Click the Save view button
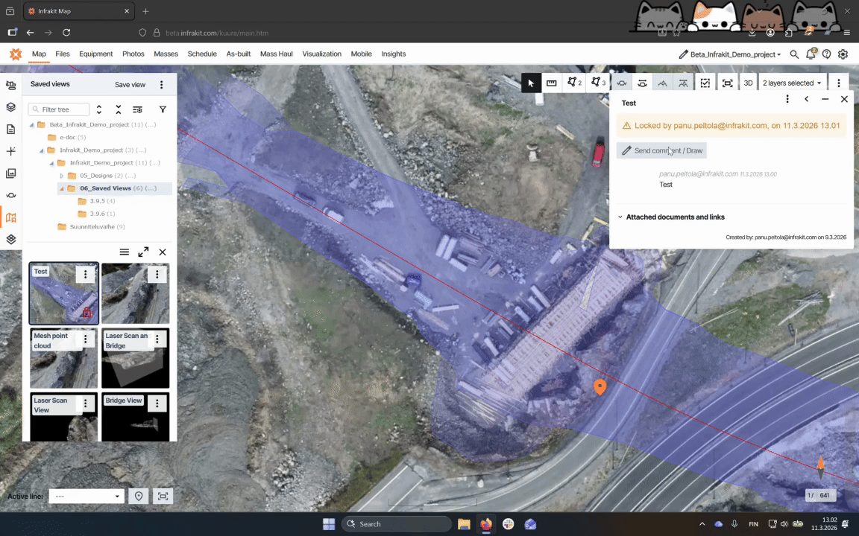Image resolution: width=859 pixels, height=536 pixels. click(130, 85)
